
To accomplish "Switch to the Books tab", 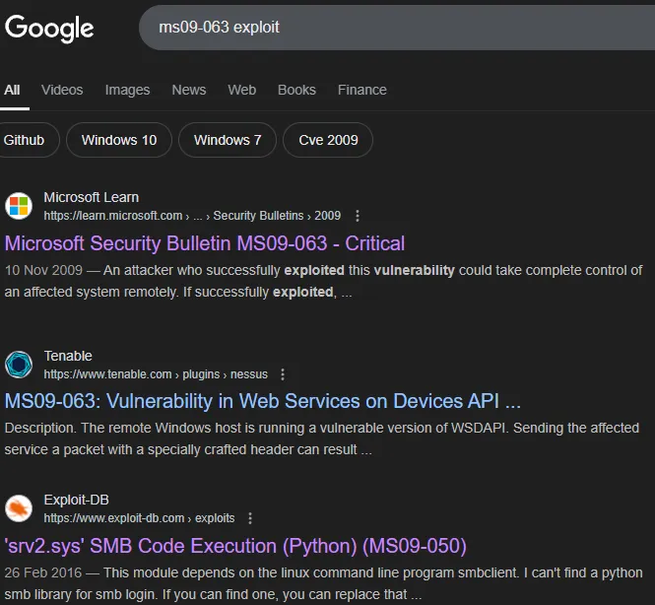I will click(296, 90).
